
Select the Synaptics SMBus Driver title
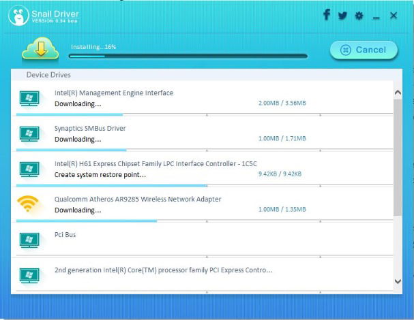90,129
